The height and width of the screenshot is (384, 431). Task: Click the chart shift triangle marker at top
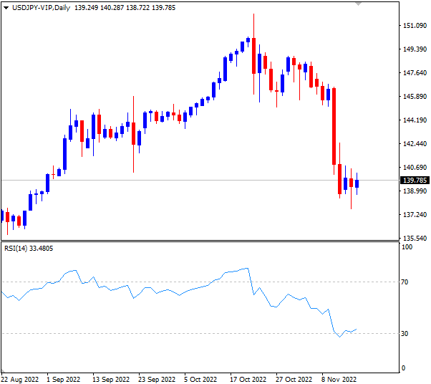click(x=358, y=4)
